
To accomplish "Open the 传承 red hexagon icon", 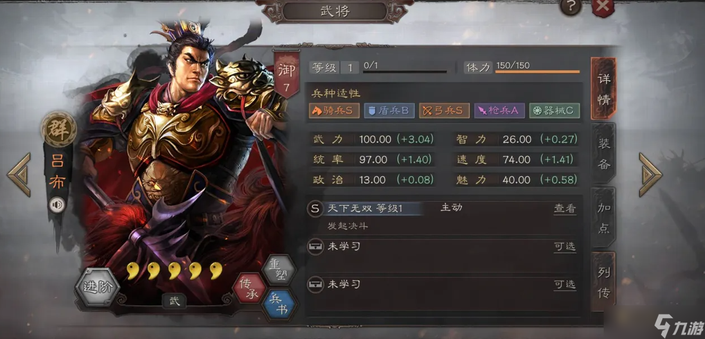I will coord(249,287).
